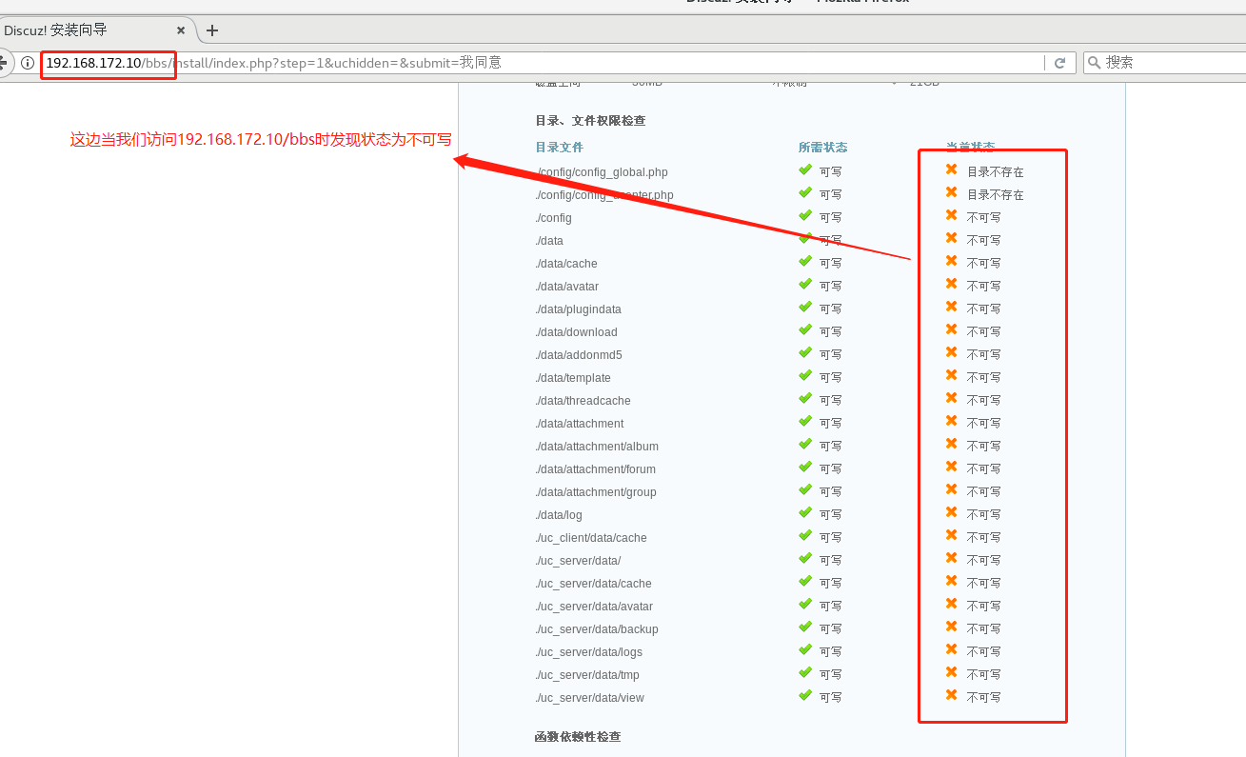Screen dimensions: 1246x757
Task: Select the ./data path text
Action: [x=549, y=241]
